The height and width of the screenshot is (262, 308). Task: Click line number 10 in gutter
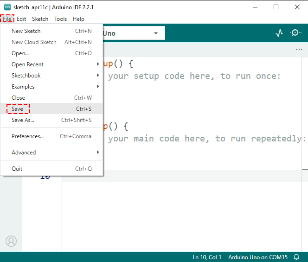tap(45, 176)
